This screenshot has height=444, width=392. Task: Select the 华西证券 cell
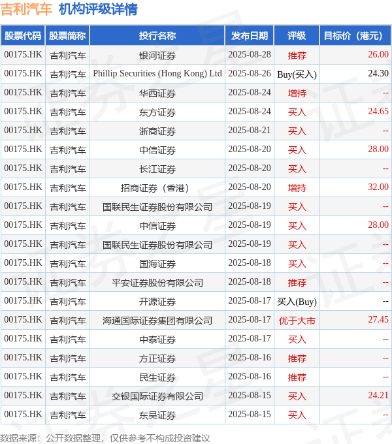(157, 93)
